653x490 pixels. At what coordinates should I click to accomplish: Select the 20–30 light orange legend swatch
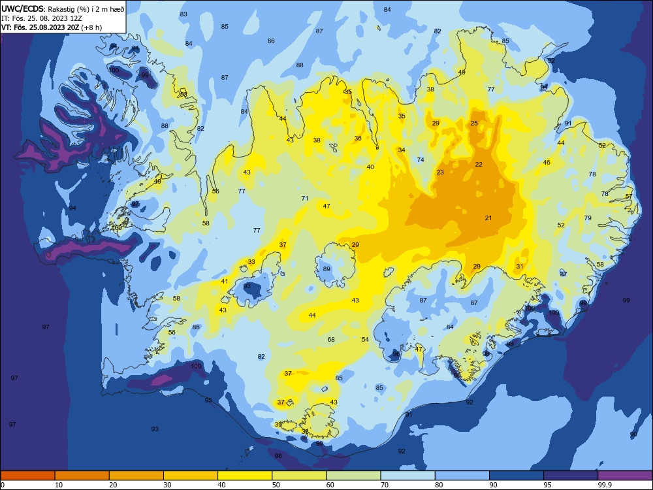tap(136, 476)
